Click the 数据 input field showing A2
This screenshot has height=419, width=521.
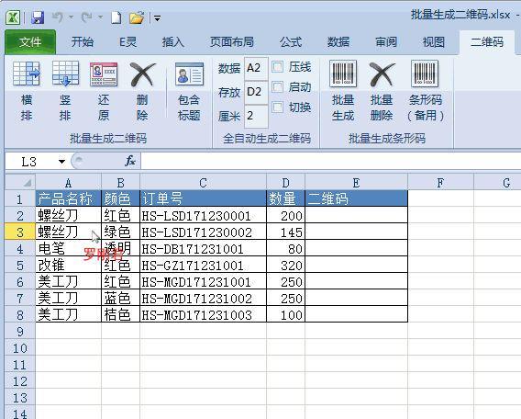(256, 68)
